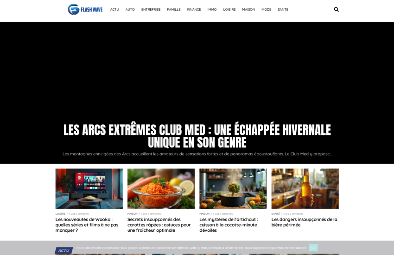
Task: Open the ACTU menu item
Action: click(x=114, y=10)
